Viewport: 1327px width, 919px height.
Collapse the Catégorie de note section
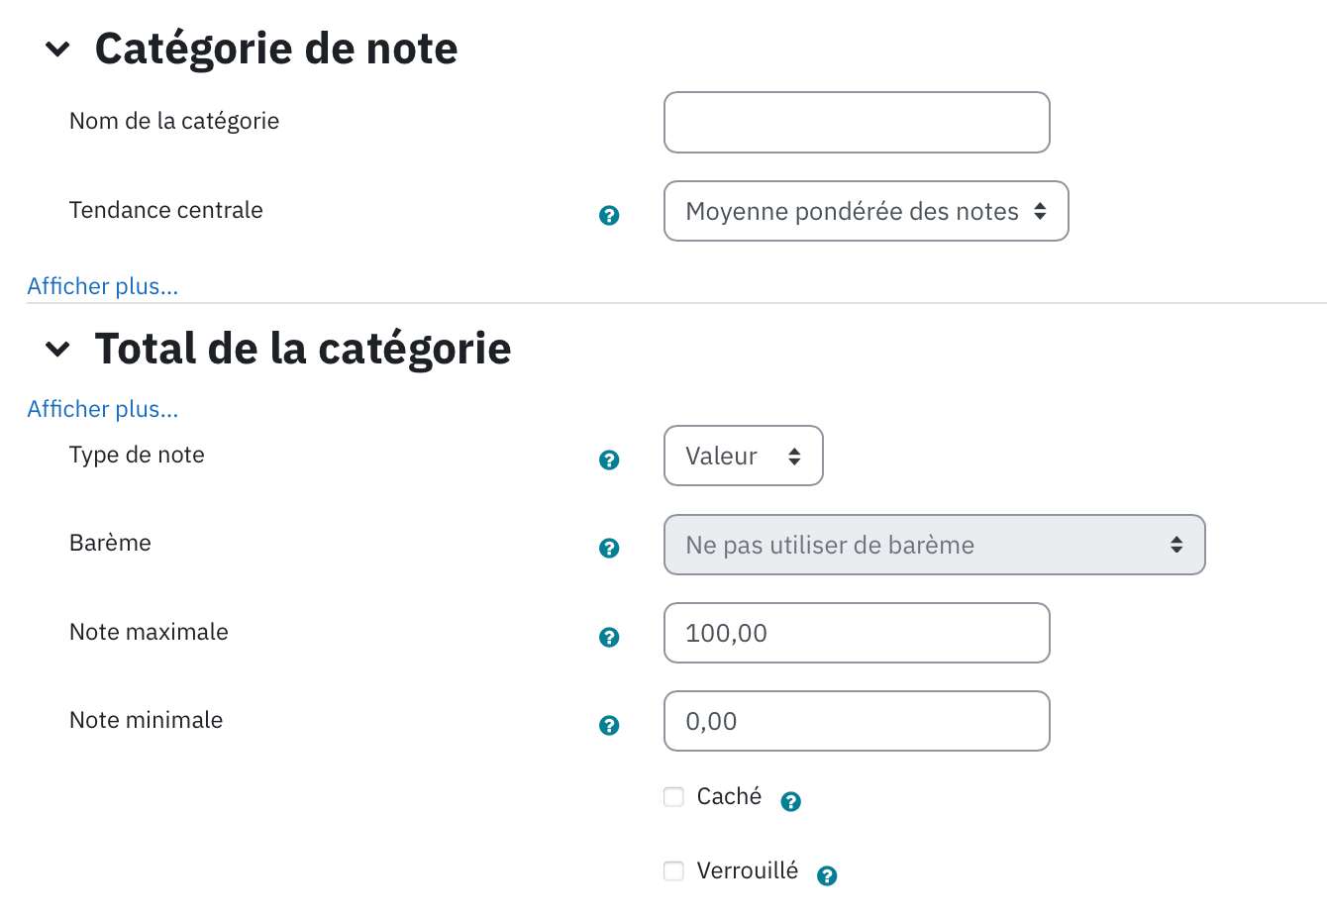click(x=58, y=49)
